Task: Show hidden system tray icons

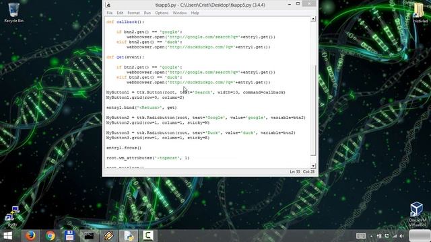Action: pyautogui.click(x=371, y=236)
